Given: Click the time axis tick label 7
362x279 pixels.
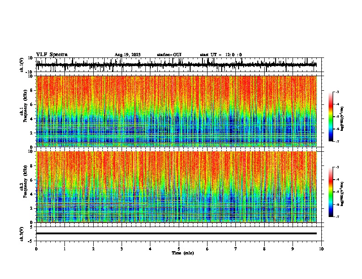Looking at the screenshot, I should (x=236, y=249).
